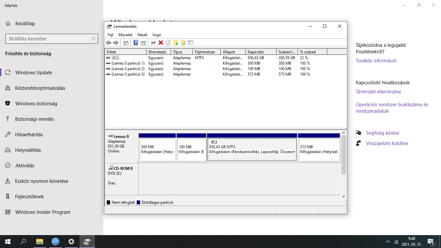Image resolution: width=441 pixels, height=248 pixels.
Task: Click the folder with green arrow toolbar icon
Action: 176,43
